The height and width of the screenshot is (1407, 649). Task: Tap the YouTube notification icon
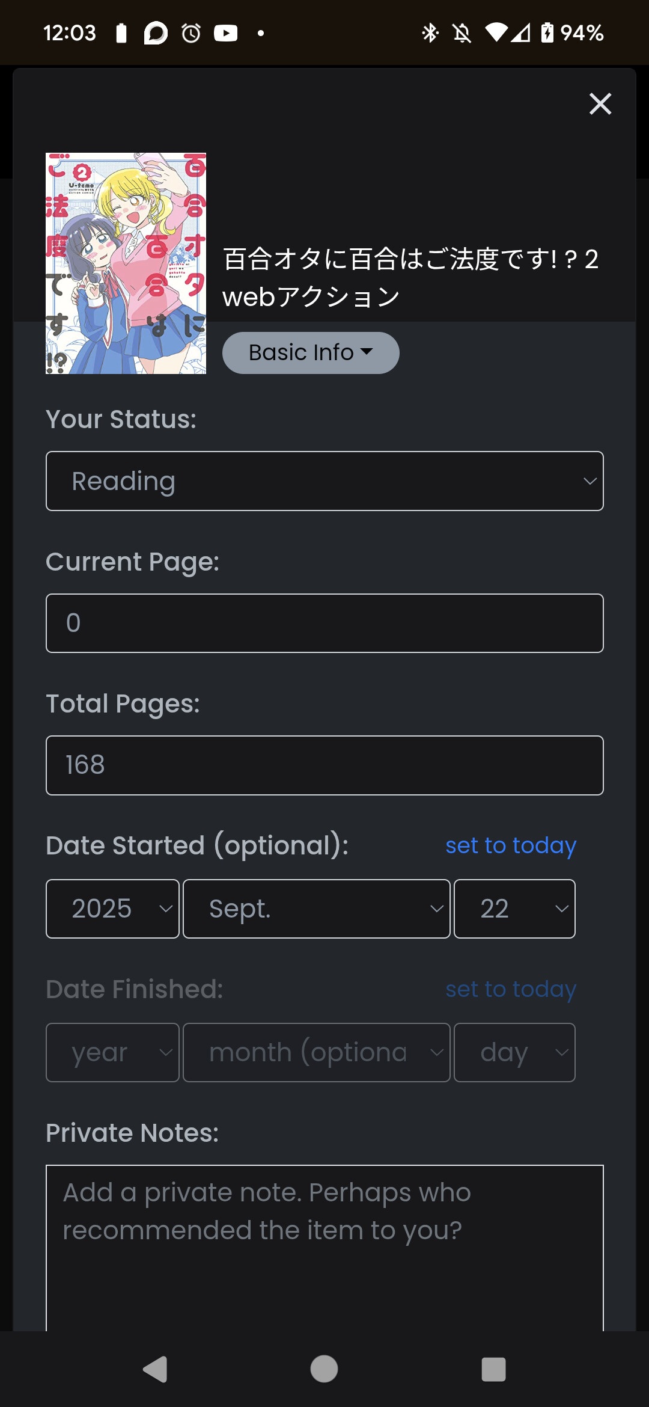pos(225,33)
